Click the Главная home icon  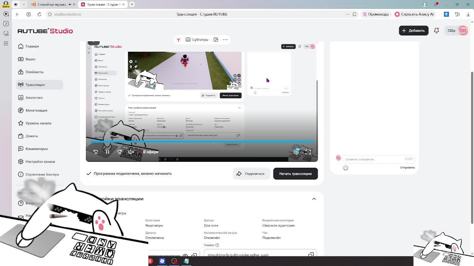pyautogui.click(x=21, y=46)
